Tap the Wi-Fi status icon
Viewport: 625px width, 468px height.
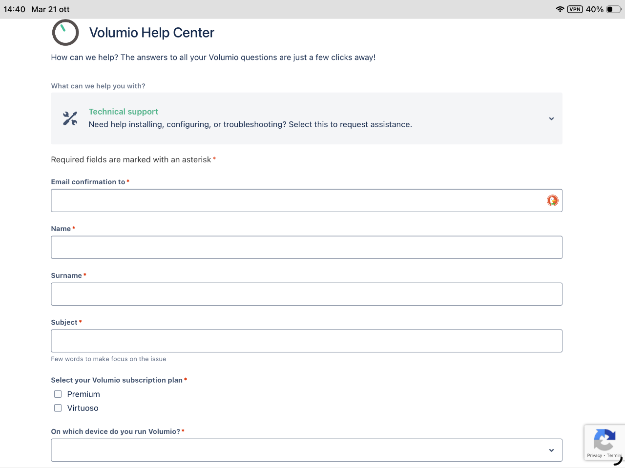[x=560, y=9]
